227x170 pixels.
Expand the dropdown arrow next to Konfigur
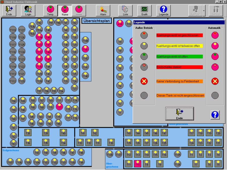[204, 10]
